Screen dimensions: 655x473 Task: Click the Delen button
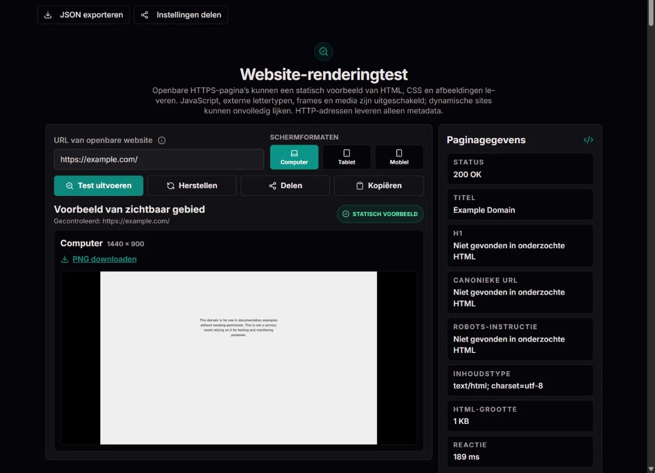click(x=285, y=185)
